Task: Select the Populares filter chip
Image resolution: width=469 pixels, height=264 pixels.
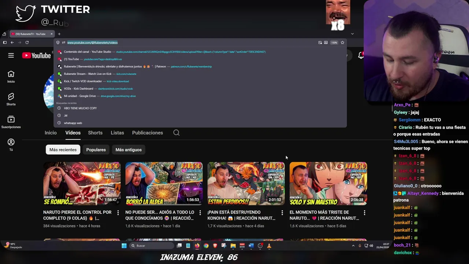Action: [x=96, y=150]
